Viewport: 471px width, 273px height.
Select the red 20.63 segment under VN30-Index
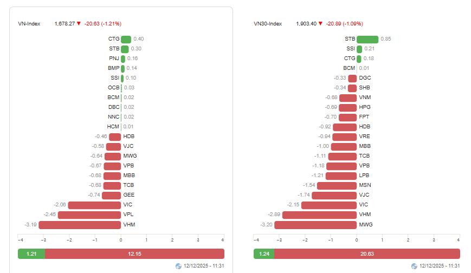367,253
